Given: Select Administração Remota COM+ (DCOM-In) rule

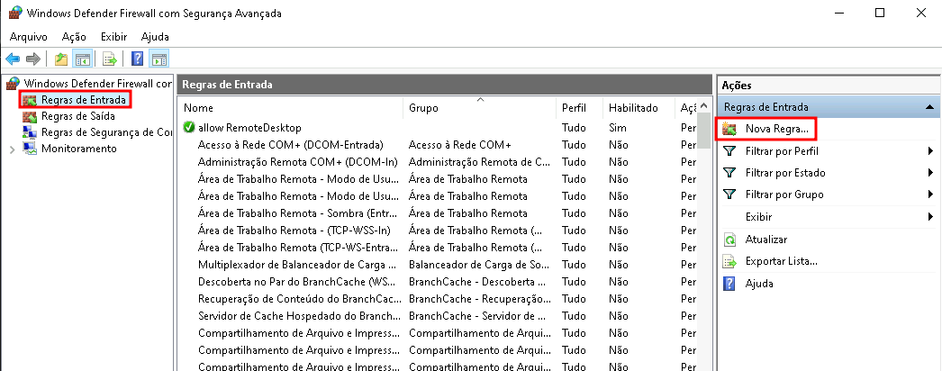Looking at the screenshot, I should point(297,161).
